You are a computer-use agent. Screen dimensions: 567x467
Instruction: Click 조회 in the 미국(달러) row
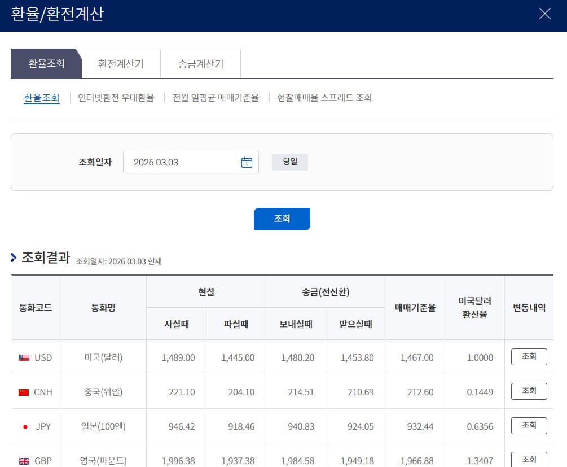tap(529, 357)
